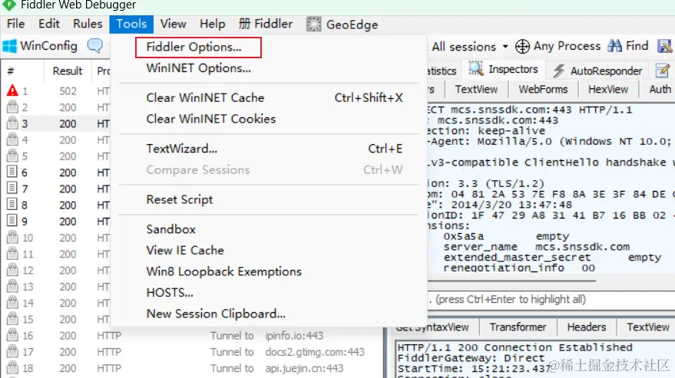Select session 14 lock icon

[12, 302]
